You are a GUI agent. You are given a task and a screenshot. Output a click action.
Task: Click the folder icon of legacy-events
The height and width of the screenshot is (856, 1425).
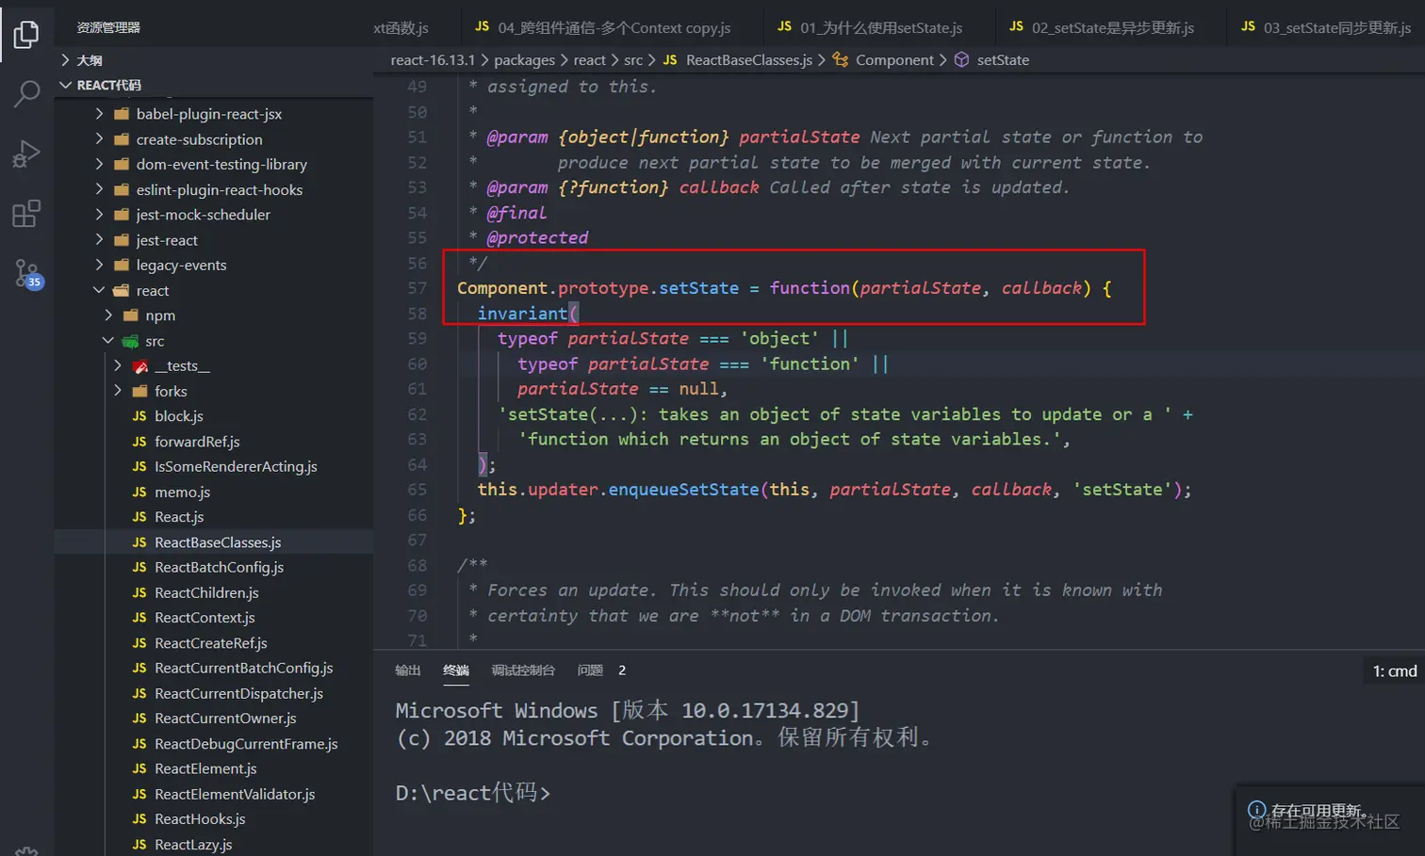[122, 266]
